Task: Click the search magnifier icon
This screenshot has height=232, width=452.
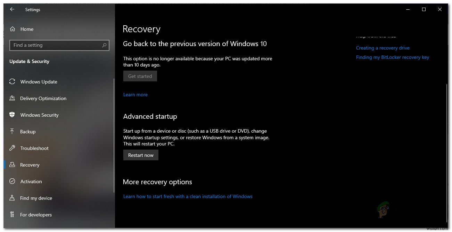Action: point(104,45)
